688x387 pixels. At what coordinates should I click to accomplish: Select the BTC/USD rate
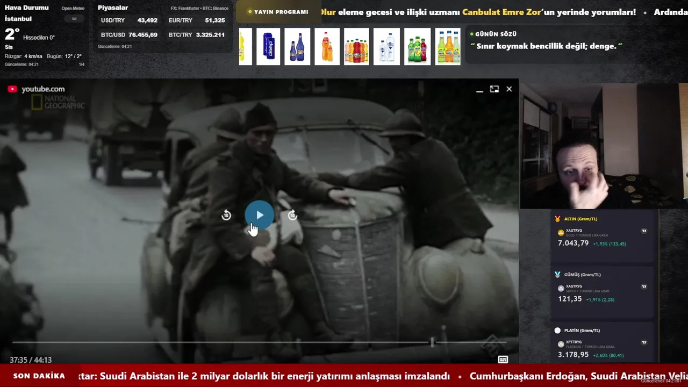129,35
